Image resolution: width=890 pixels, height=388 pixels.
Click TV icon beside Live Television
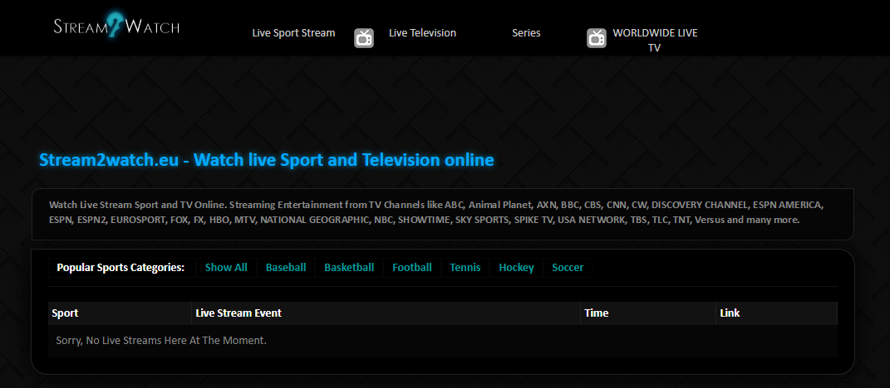pyautogui.click(x=364, y=37)
